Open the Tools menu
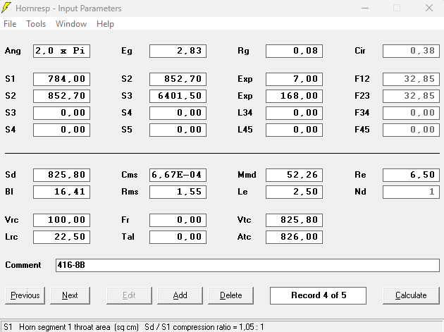 36,24
